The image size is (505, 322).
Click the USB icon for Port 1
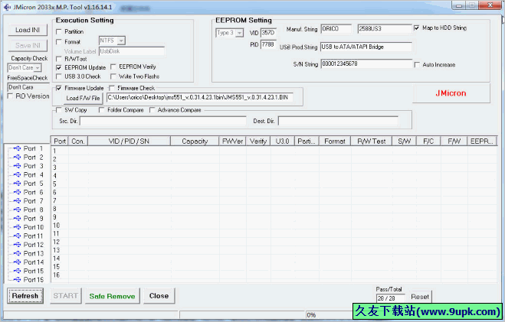[x=17, y=148]
